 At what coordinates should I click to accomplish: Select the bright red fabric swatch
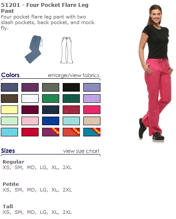click(x=30, y=132)
